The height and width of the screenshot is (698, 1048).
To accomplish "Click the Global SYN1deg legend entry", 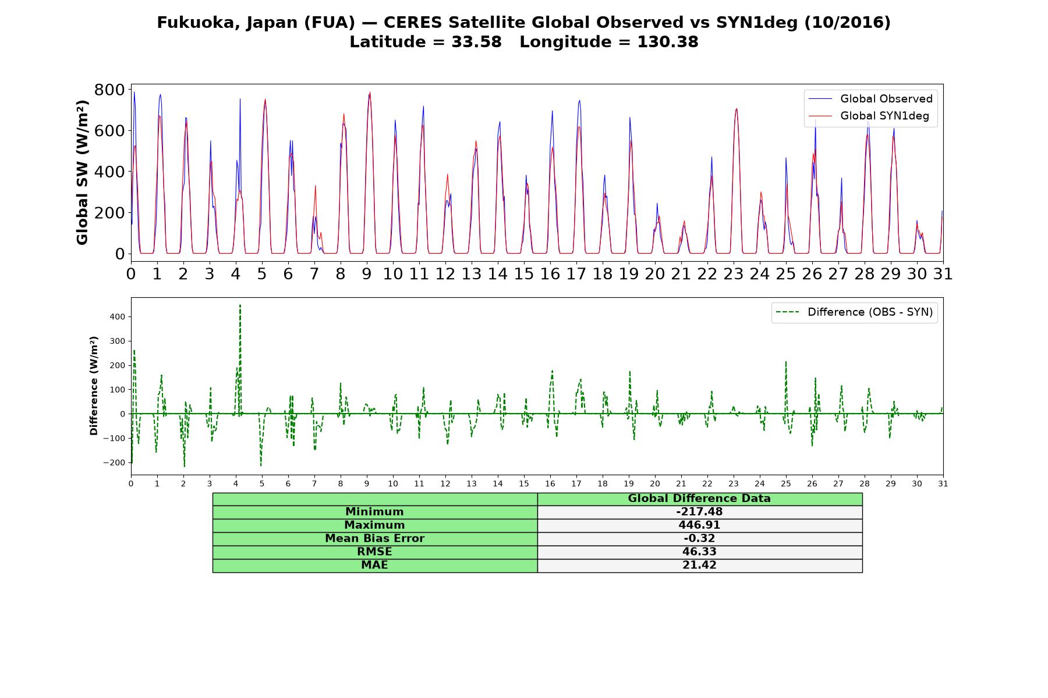I will [x=869, y=116].
